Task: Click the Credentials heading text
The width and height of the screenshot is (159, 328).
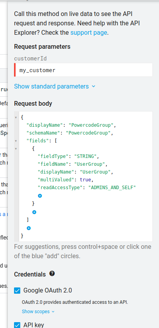Action: tap(30, 274)
